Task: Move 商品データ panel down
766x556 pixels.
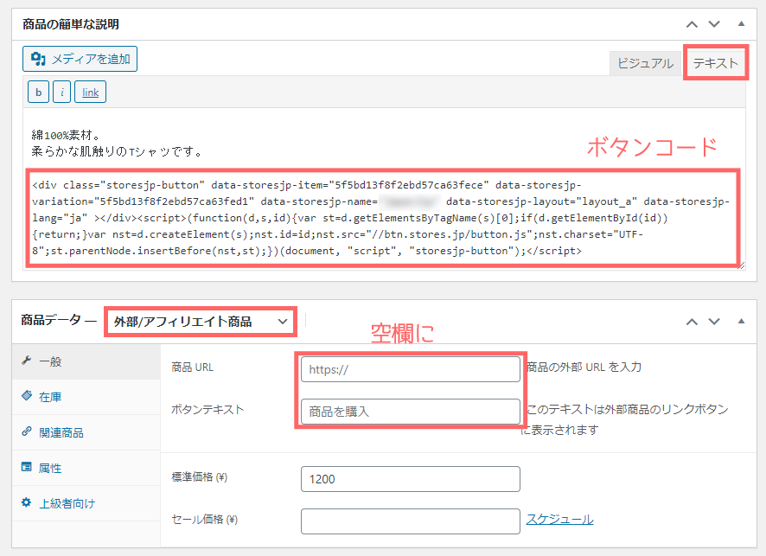Action: [714, 322]
